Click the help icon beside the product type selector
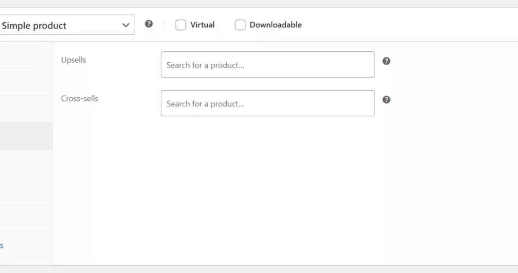Screen dimensions: 518x273 (149, 24)
